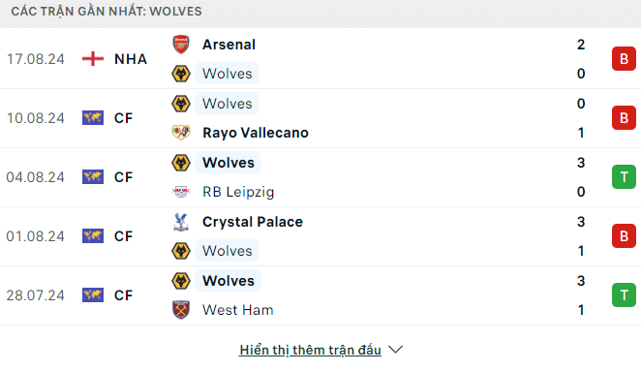Click green T badge for RB Leipzig match
641x371 pixels.
624,176
